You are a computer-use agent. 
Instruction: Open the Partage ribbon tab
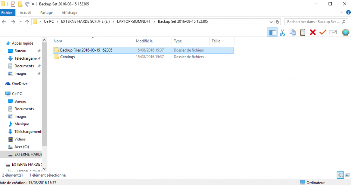pyautogui.click(x=47, y=13)
